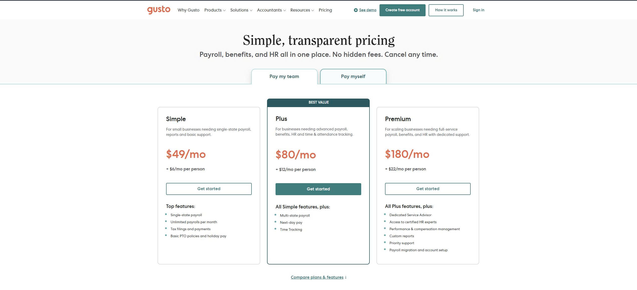637x290 pixels.
Task: Select Pricing in the navigation bar
Action: coord(325,10)
